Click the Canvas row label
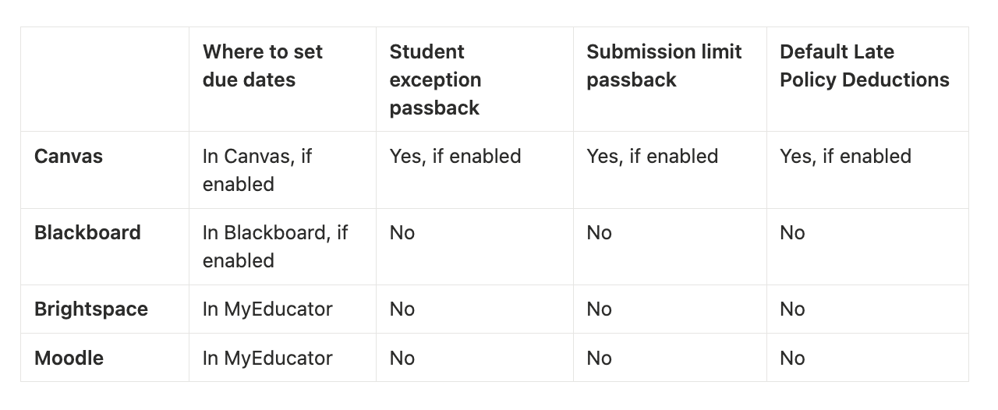Image resolution: width=998 pixels, height=410 pixels. click(x=69, y=156)
